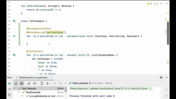Click line number 18 in gutter
Image resolution: width=176 pixels, height=99 pixels.
(x=9, y=21)
